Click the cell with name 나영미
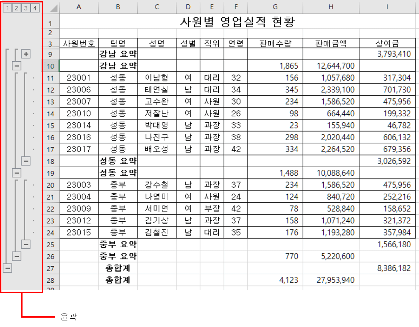The image size is (419, 327). [157, 197]
